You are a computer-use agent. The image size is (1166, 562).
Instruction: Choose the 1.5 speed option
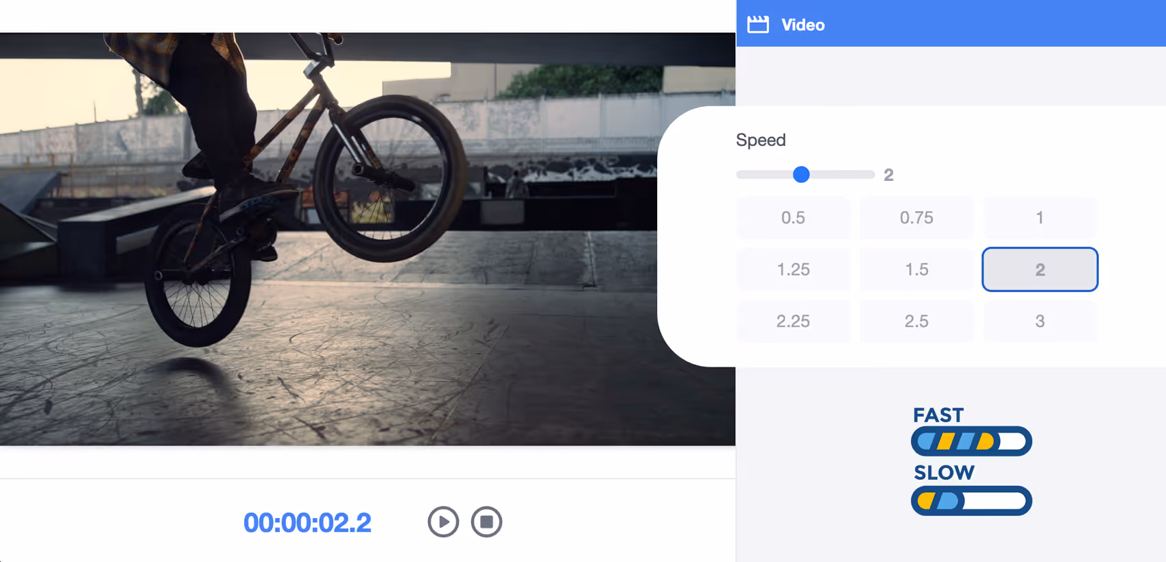pos(916,269)
